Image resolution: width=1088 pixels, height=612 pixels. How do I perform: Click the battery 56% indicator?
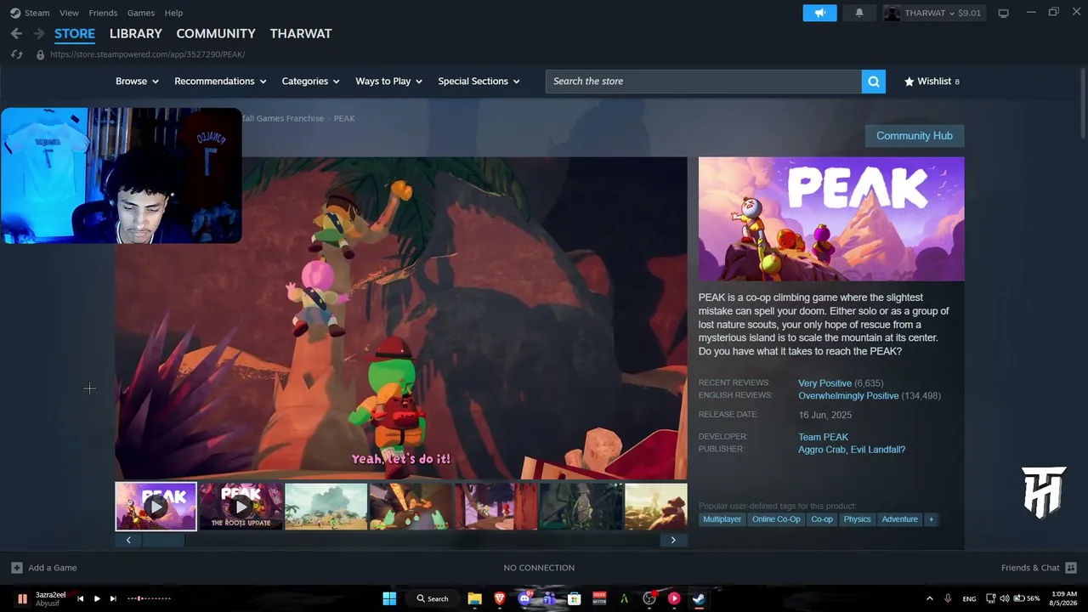pyautogui.click(x=1027, y=598)
